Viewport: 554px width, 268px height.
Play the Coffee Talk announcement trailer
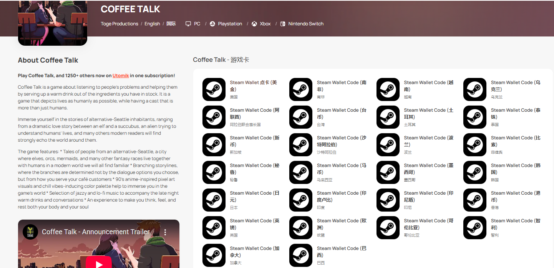click(x=99, y=264)
